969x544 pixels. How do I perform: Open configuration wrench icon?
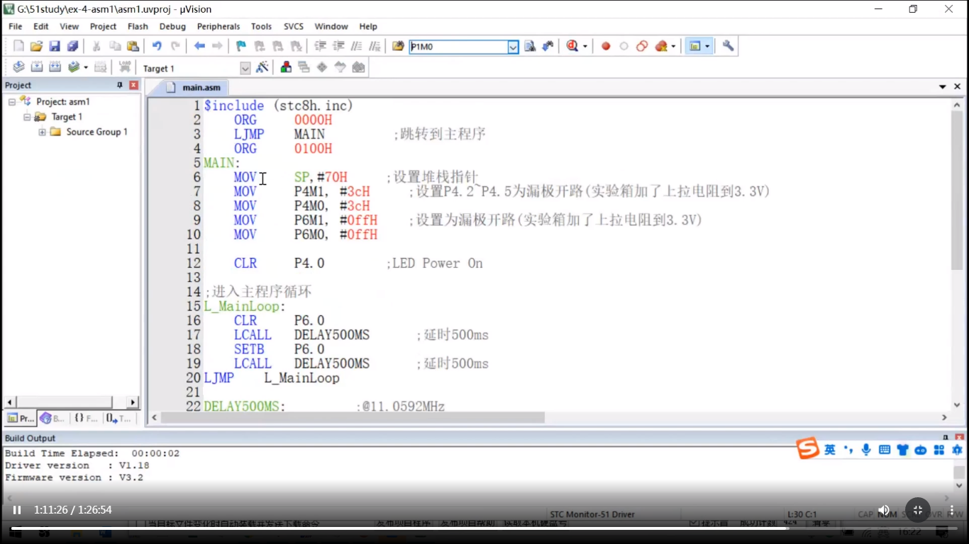tap(728, 46)
